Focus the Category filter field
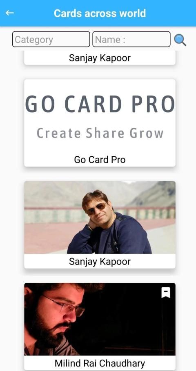 point(51,39)
